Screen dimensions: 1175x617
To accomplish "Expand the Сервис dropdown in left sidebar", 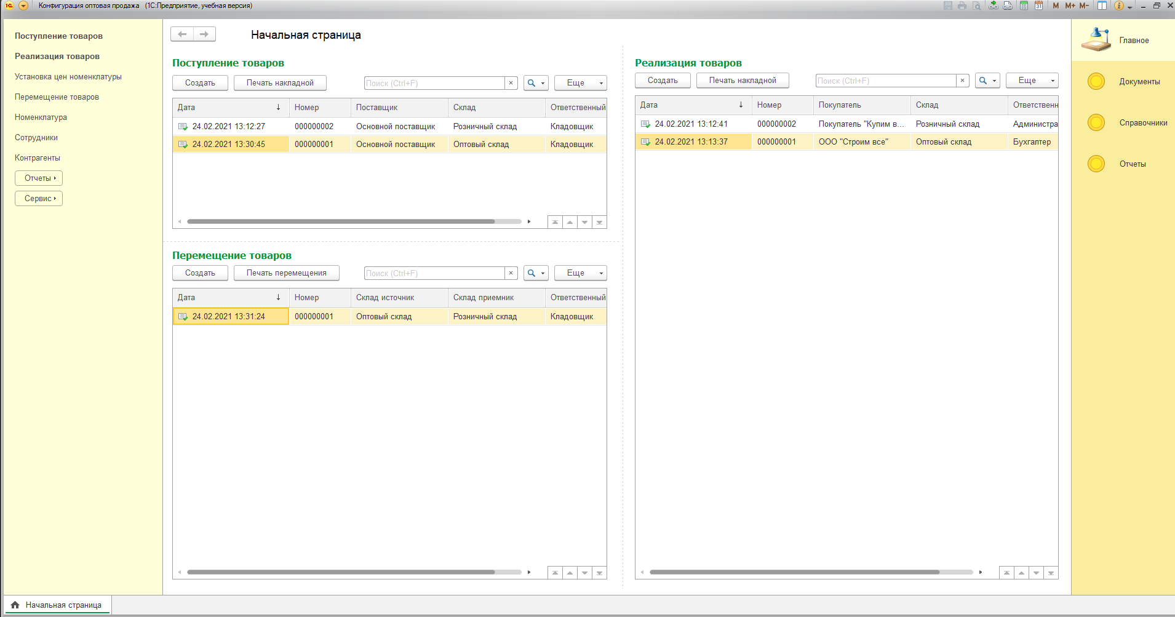I will [39, 199].
